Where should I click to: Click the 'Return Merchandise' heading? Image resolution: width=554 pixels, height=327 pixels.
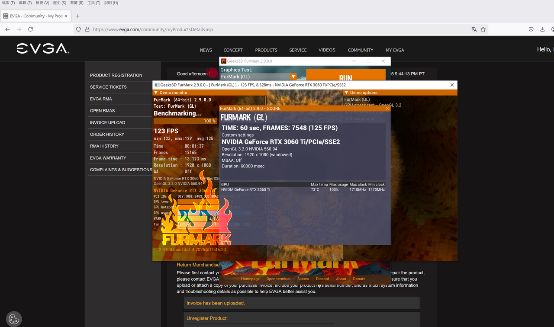pos(198,265)
